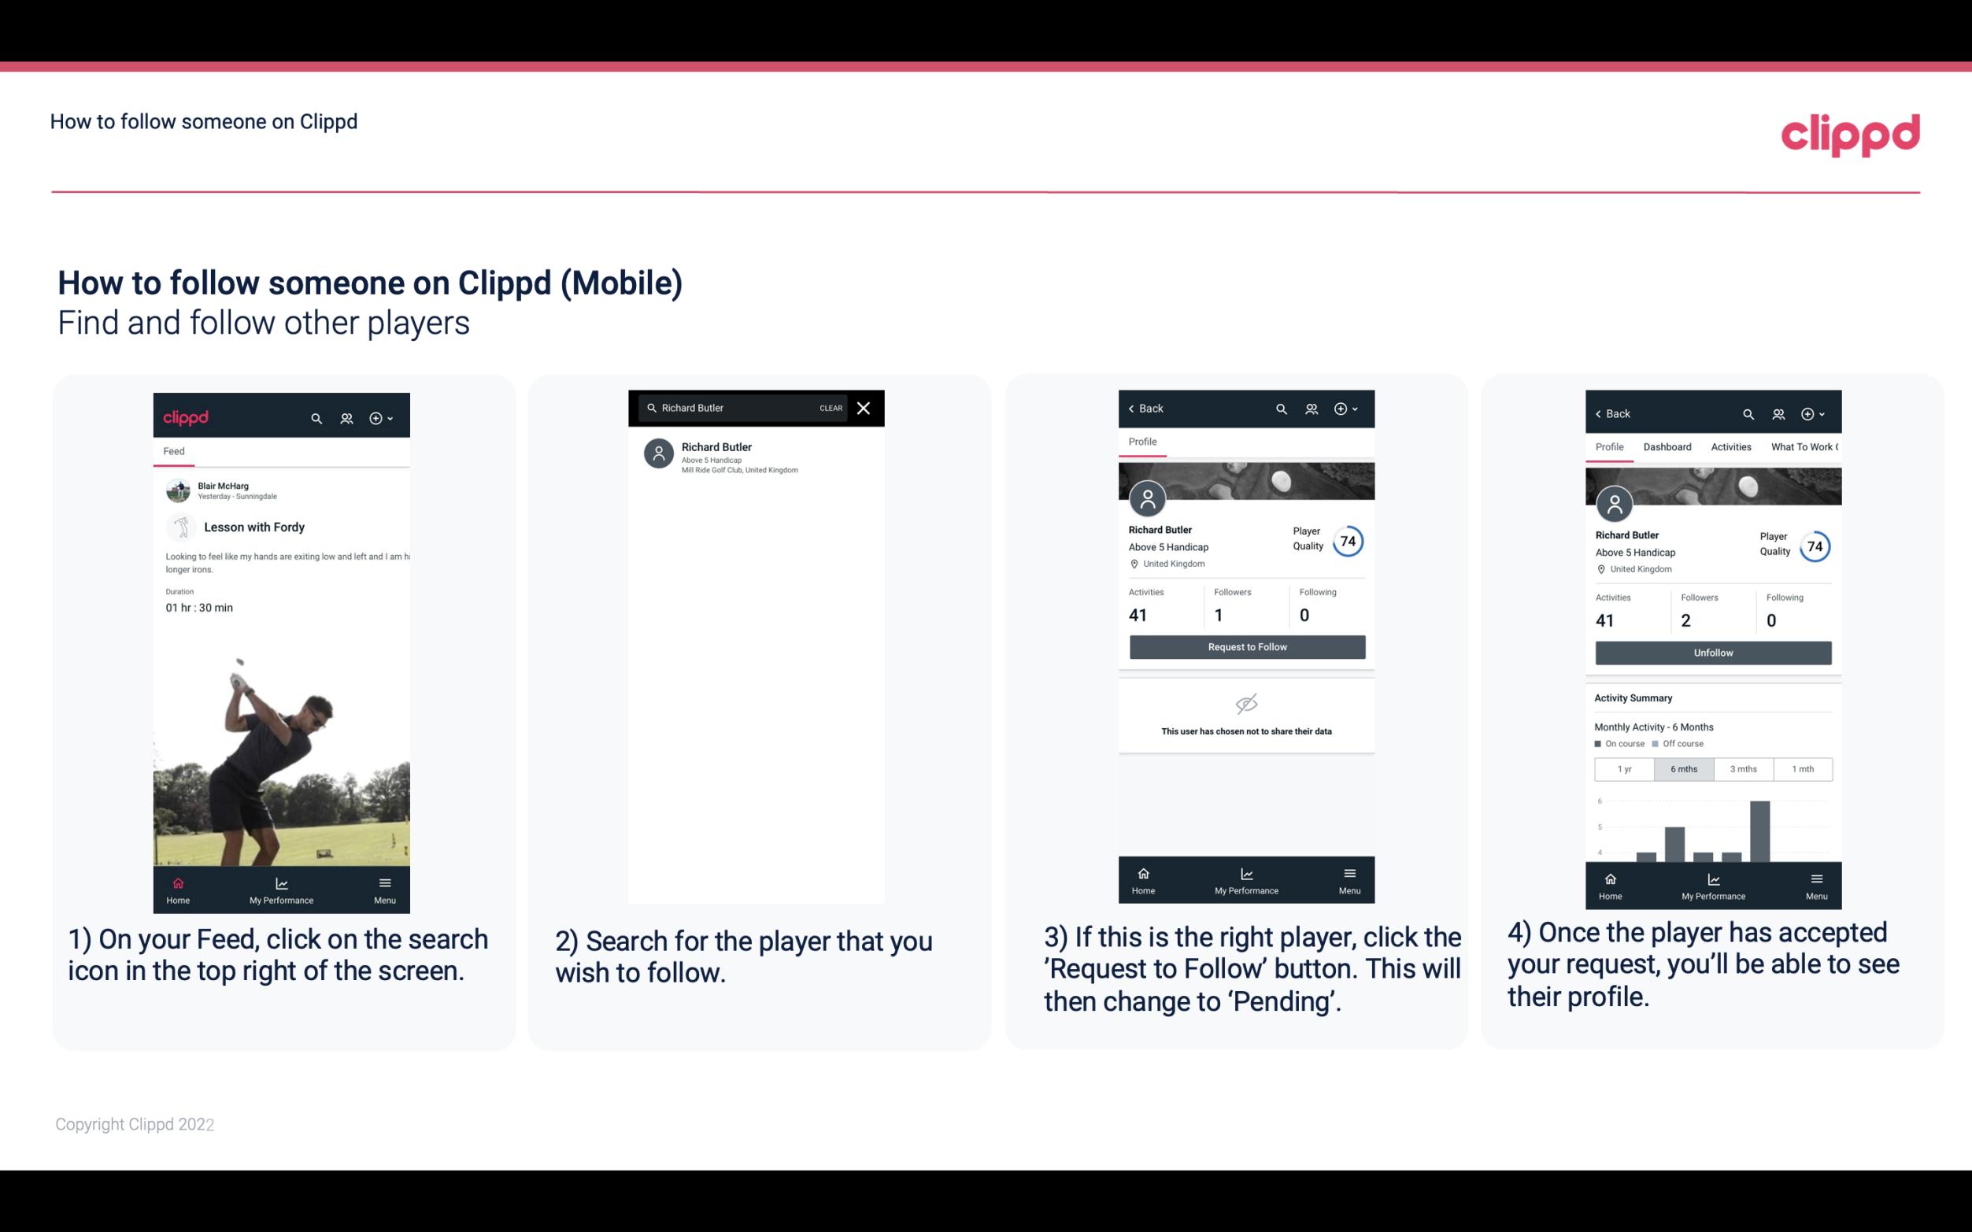
Task: Click the 'Unfollow' button on accepted profile
Action: coord(1712,652)
